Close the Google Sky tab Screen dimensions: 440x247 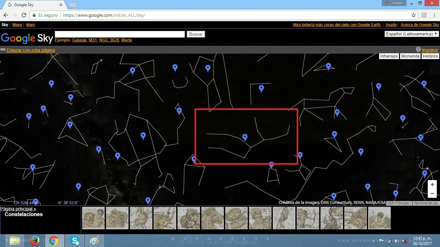click(x=60, y=5)
